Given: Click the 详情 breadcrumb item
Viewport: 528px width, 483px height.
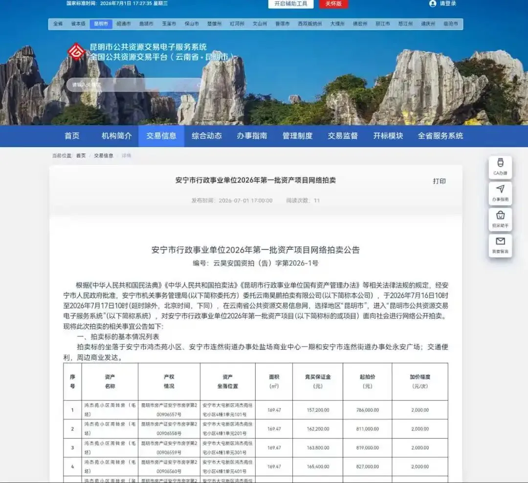Looking at the screenshot, I should (x=126, y=155).
